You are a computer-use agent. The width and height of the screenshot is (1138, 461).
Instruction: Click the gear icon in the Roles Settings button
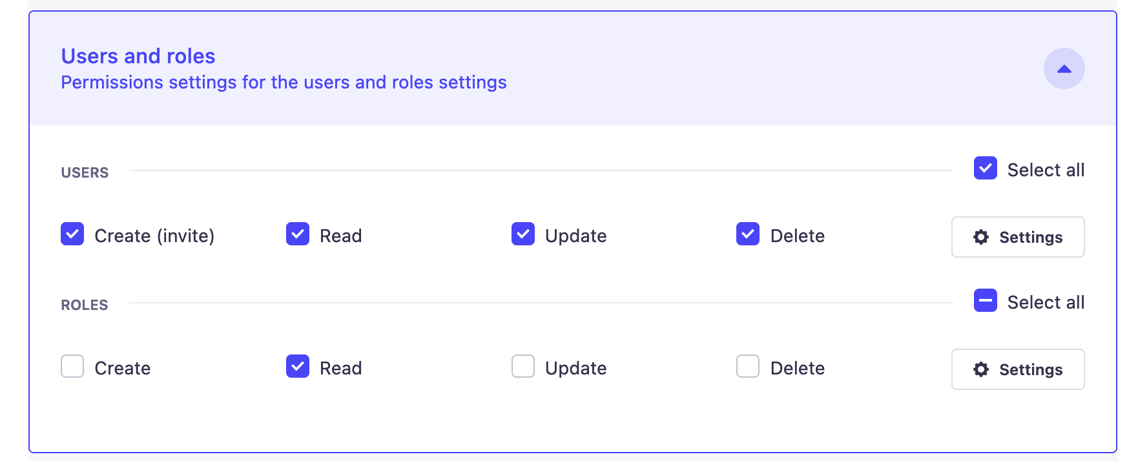pos(980,370)
